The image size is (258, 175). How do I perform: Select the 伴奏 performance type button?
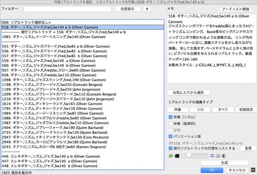(178, 109)
